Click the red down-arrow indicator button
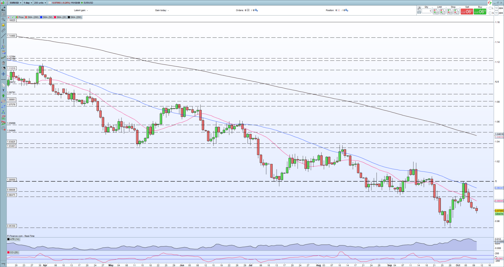The width and height of the screenshot is (504, 267). [9, 17]
